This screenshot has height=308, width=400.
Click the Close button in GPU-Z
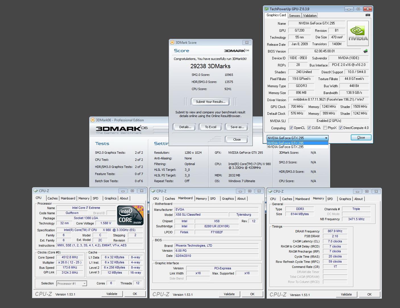[361, 138]
